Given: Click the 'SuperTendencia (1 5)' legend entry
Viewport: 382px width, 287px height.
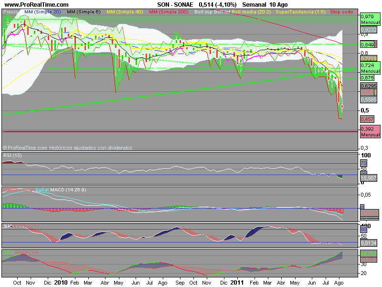Looking at the screenshot, I should pos(300,11).
